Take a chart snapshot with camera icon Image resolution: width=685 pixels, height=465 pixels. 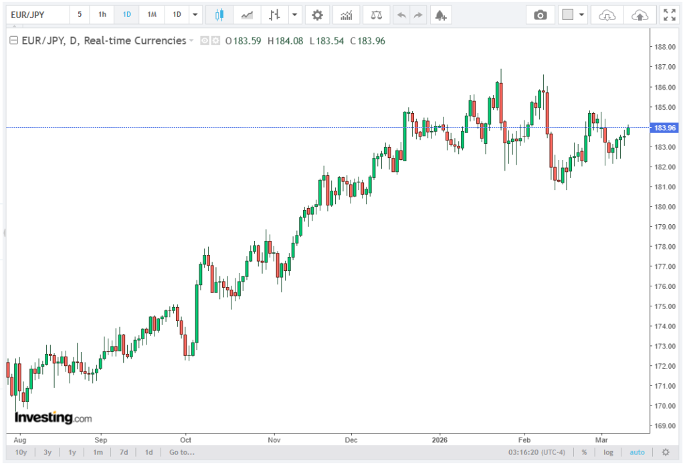click(x=540, y=15)
